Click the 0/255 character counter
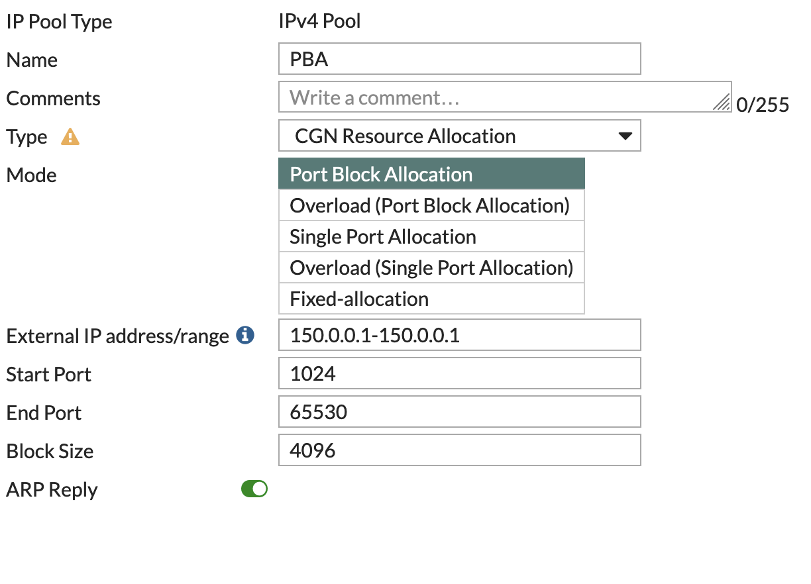Screen dimensions: 811x584 point(763,105)
